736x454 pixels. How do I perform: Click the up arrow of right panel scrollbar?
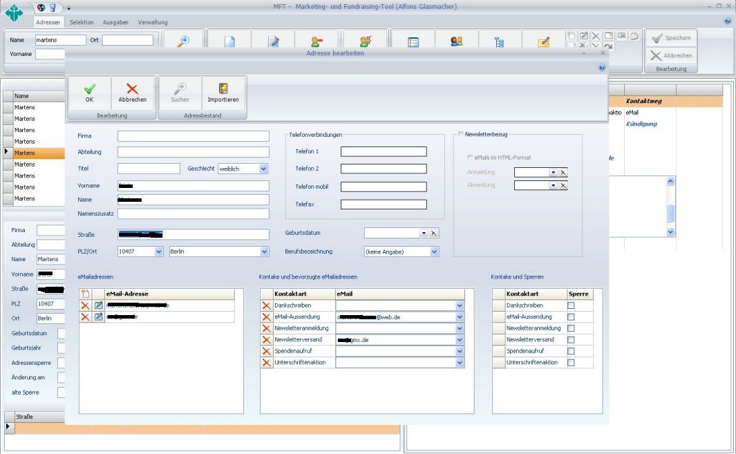click(x=670, y=181)
